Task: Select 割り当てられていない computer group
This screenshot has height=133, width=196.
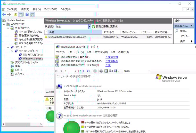Action: click(33, 55)
